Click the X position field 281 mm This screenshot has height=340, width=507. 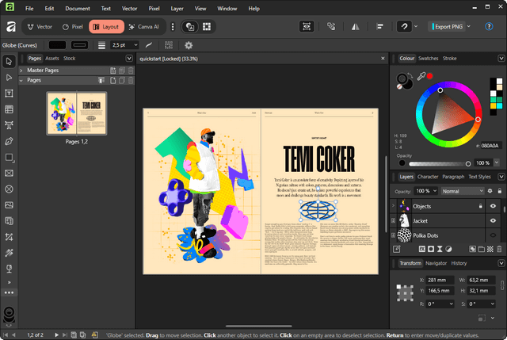pyautogui.click(x=440, y=280)
